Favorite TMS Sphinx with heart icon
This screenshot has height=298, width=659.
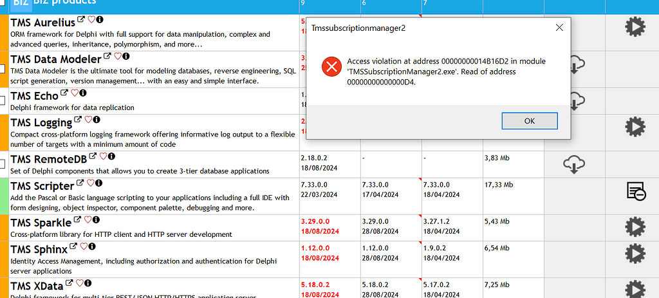(x=84, y=246)
